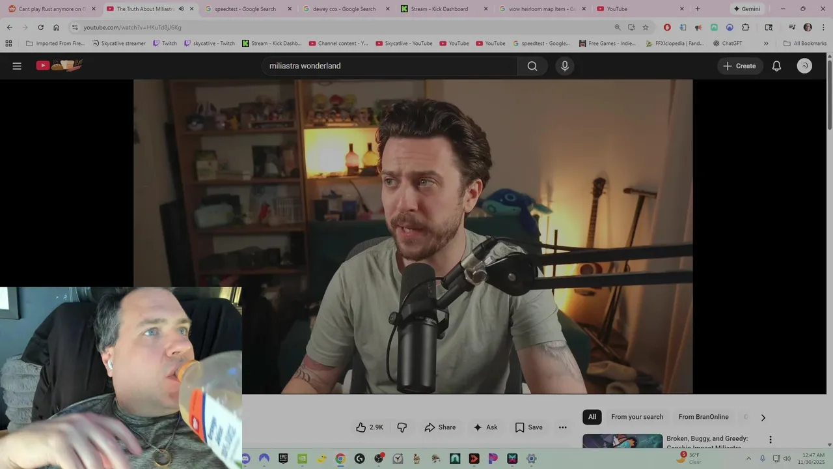The width and height of the screenshot is (833, 469).
Task: View site information for youtube.com
Action: (x=75, y=27)
